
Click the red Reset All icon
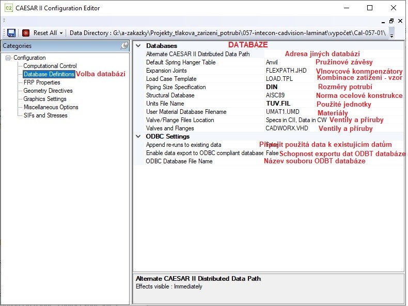click(26, 33)
